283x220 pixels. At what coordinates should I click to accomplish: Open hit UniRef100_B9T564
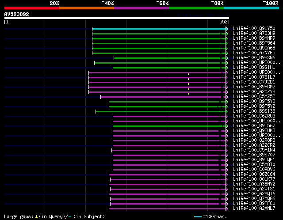click(254, 43)
